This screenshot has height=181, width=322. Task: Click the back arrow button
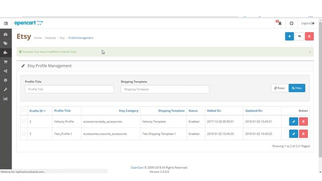[299, 36]
